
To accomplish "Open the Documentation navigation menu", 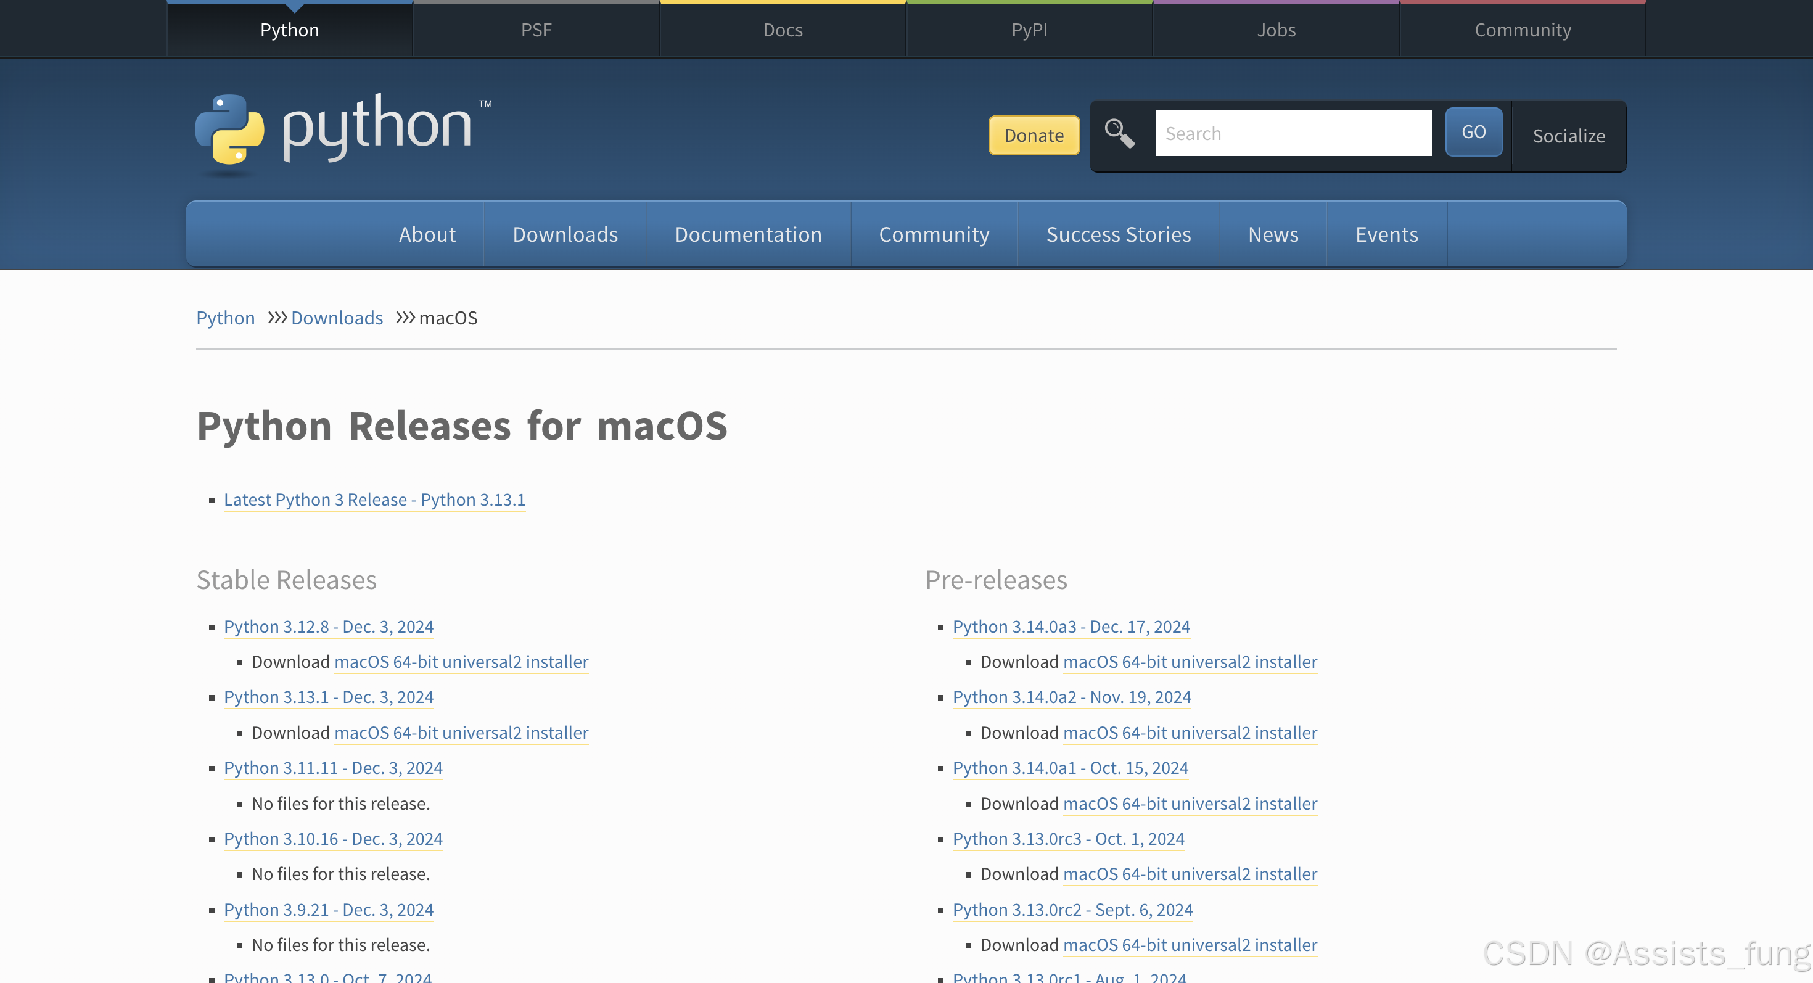I will [x=748, y=234].
